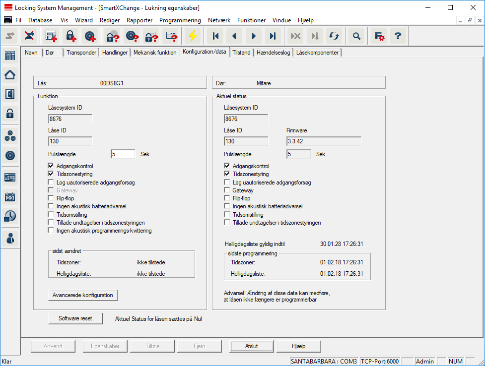485x366 pixels.
Task: Check Tidsomstilling in the Funktion group
Action: point(51,215)
